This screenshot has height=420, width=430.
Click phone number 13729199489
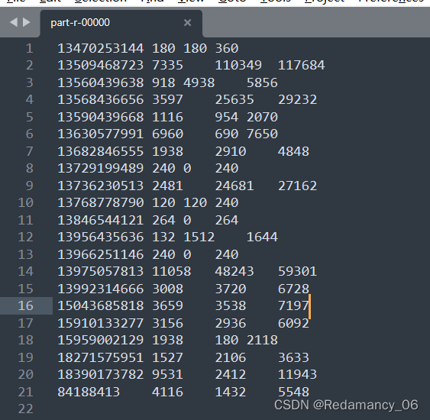[x=100, y=168]
